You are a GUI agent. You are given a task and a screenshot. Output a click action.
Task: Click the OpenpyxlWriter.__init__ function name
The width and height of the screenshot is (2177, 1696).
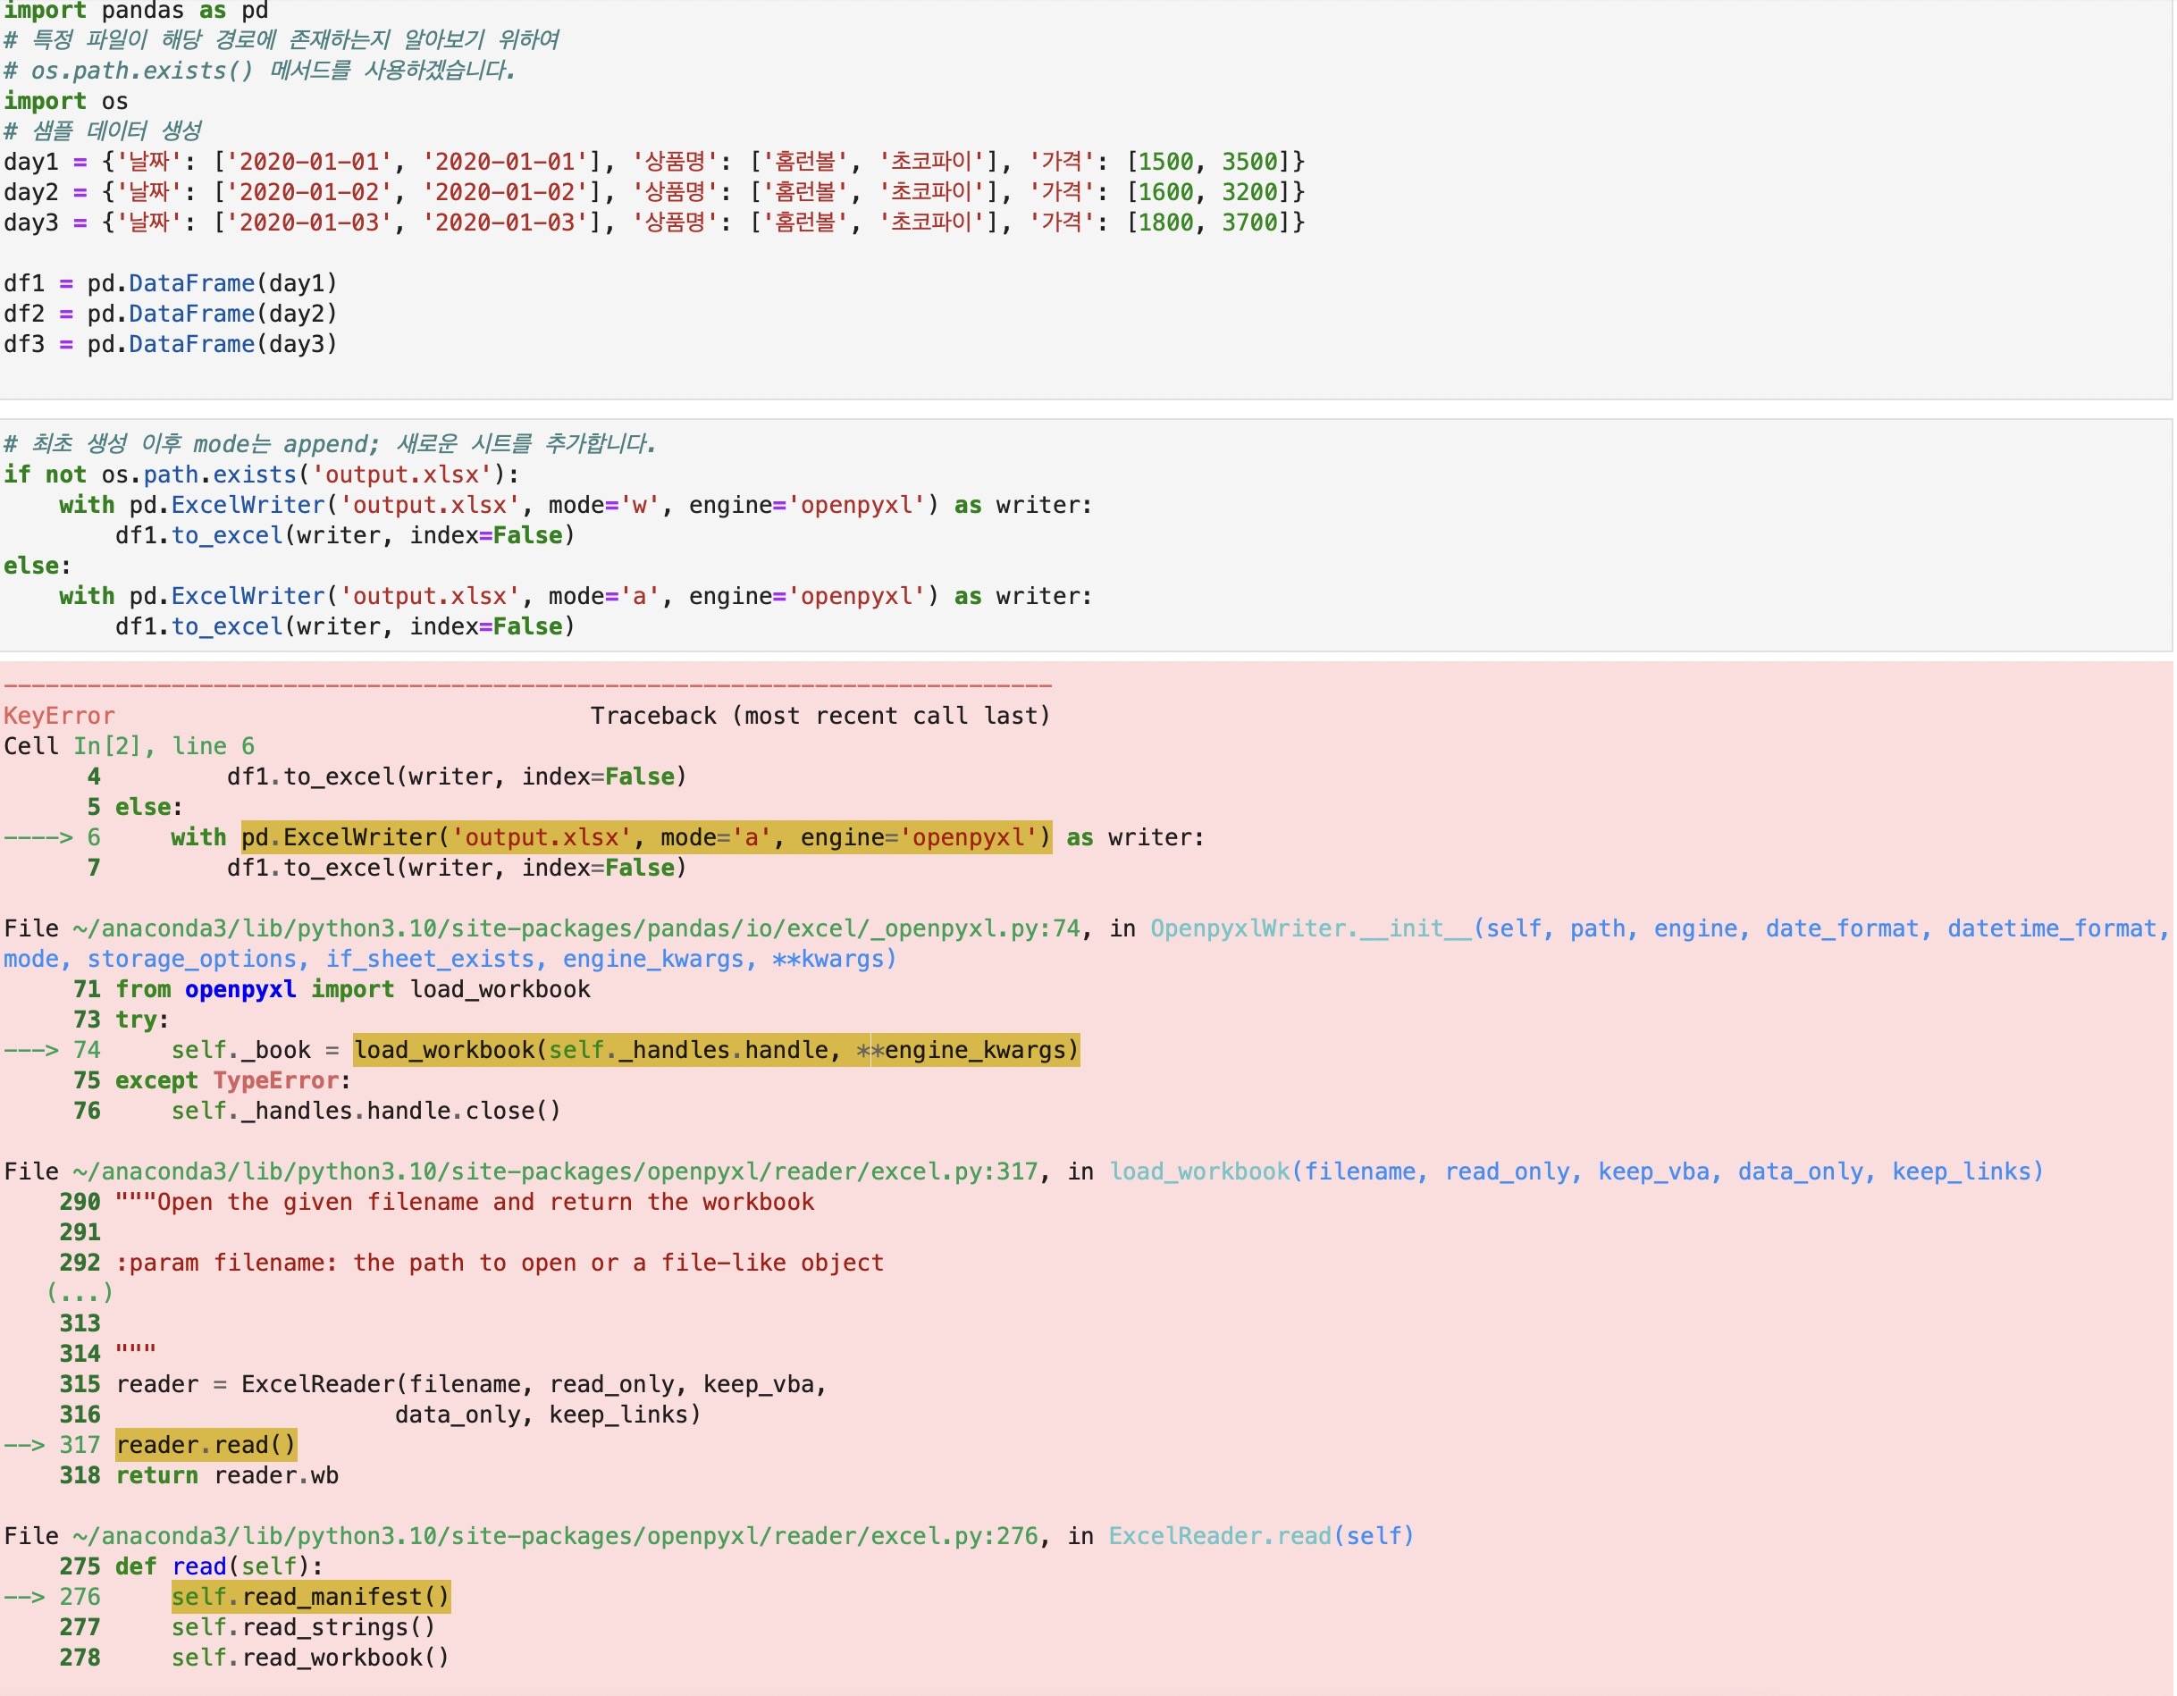click(x=1310, y=928)
